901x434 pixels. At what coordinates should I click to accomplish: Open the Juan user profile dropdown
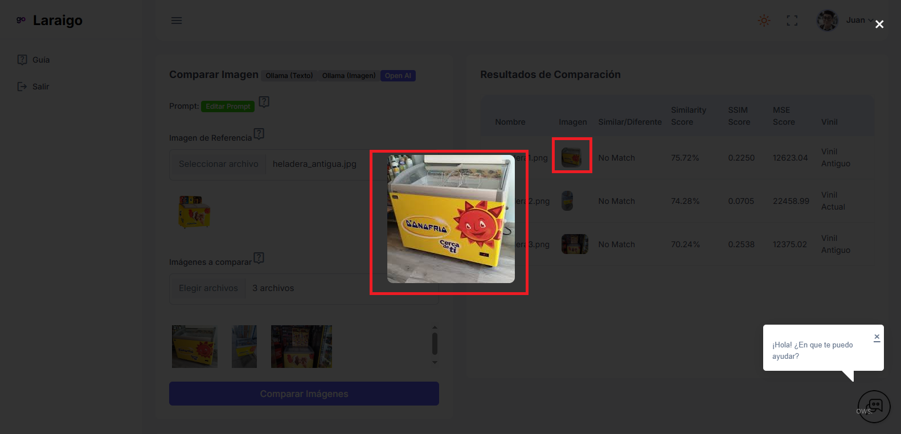pos(846,21)
